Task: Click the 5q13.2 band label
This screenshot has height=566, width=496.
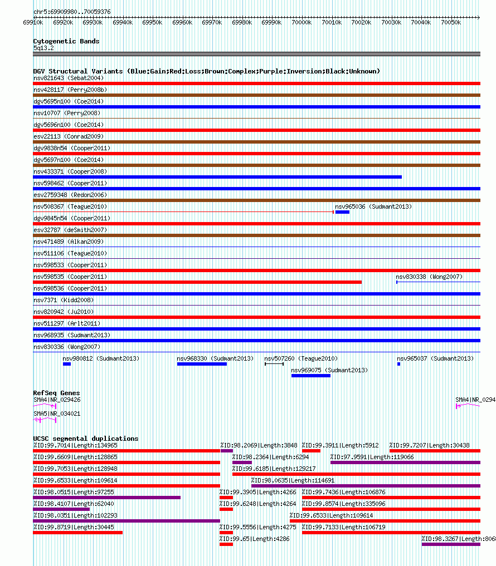Action: pyautogui.click(x=43, y=48)
